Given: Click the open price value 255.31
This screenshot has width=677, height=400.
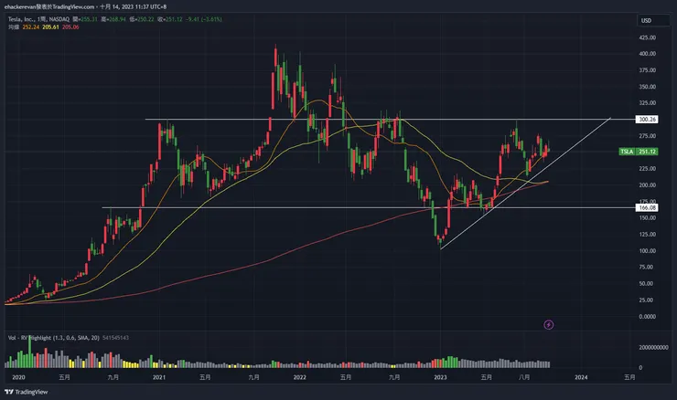Looking at the screenshot, I should point(88,19).
